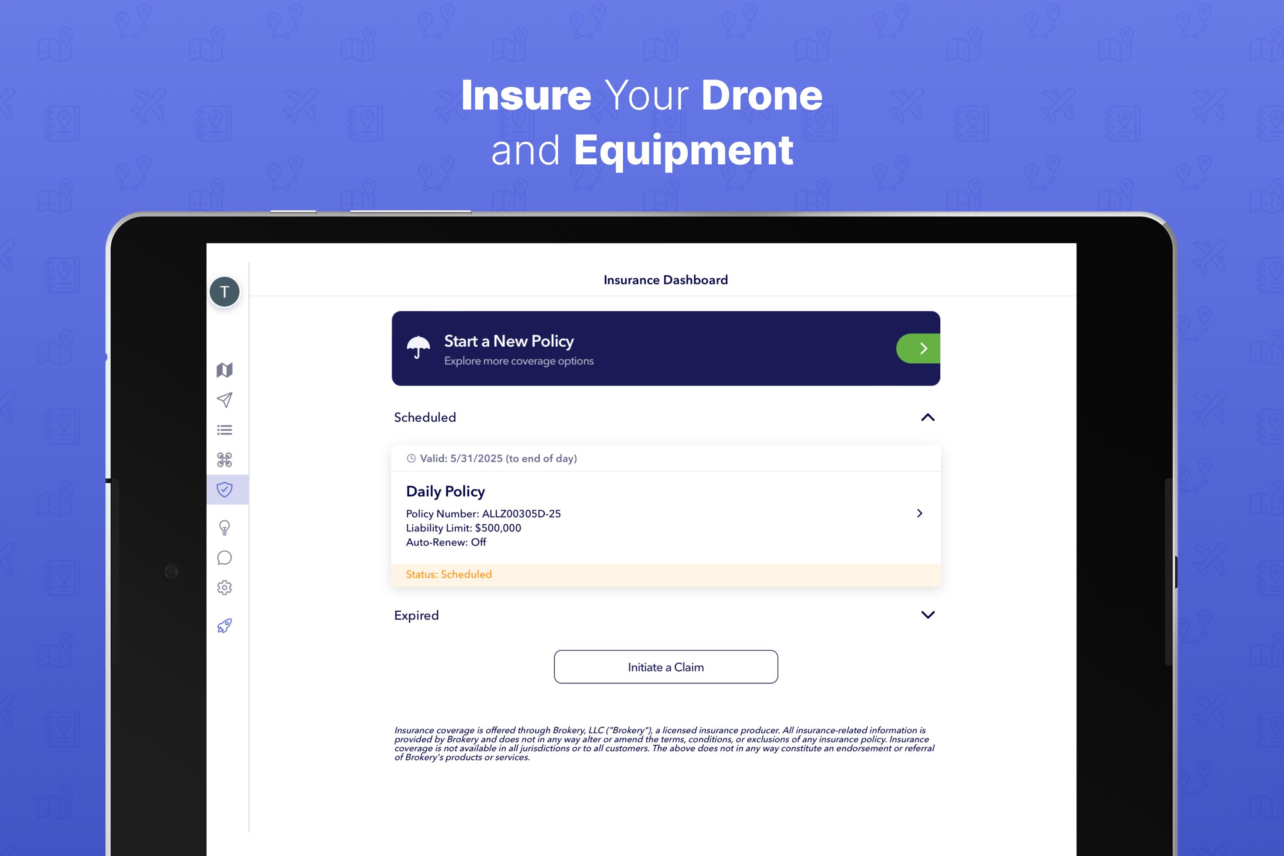This screenshot has height=856, width=1284.
Task: Open the chat bubble sidebar icon
Action: [x=224, y=557]
